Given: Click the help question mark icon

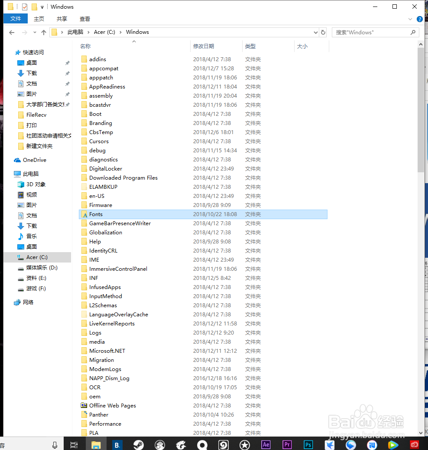Looking at the screenshot, I should [420, 19].
